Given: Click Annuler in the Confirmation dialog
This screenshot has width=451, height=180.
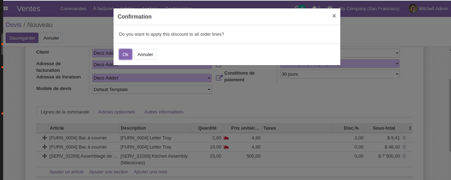Looking at the screenshot, I should pyautogui.click(x=145, y=54).
